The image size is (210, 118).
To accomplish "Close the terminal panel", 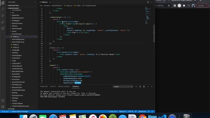I will pos(152,87).
